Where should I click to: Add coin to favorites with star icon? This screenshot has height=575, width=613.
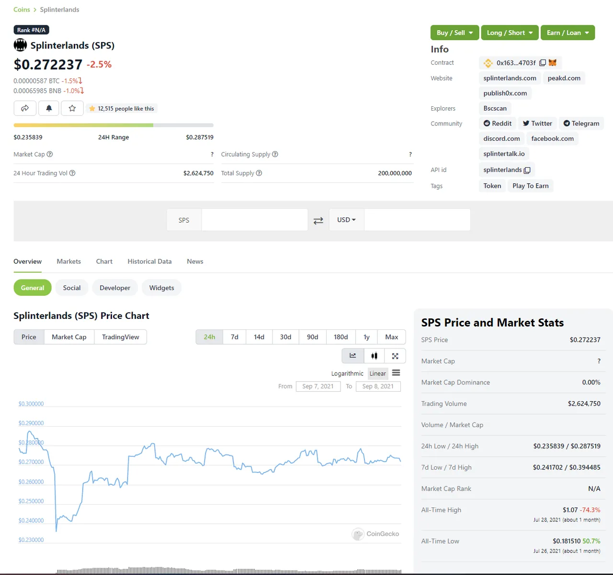(72, 108)
